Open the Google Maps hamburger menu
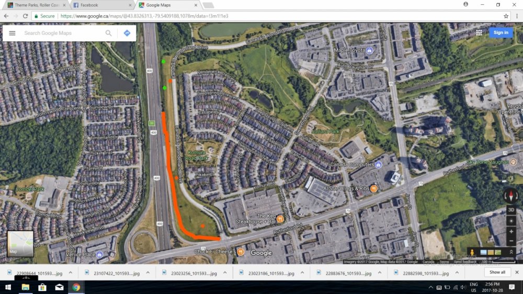Image resolution: width=523 pixels, height=294 pixels. click(x=13, y=33)
